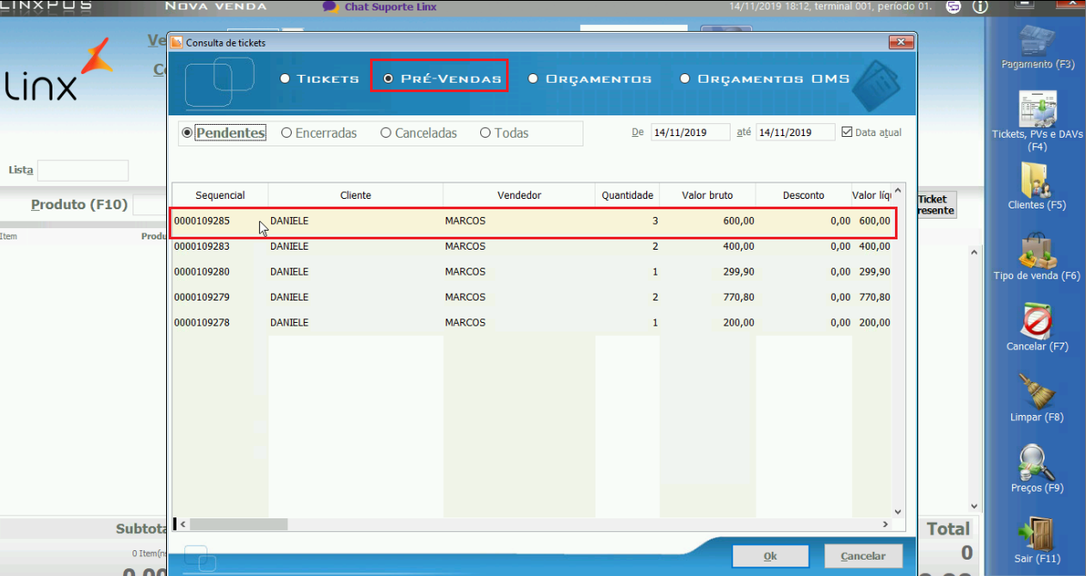
Task: Click the Lista input field
Action: coord(83,170)
